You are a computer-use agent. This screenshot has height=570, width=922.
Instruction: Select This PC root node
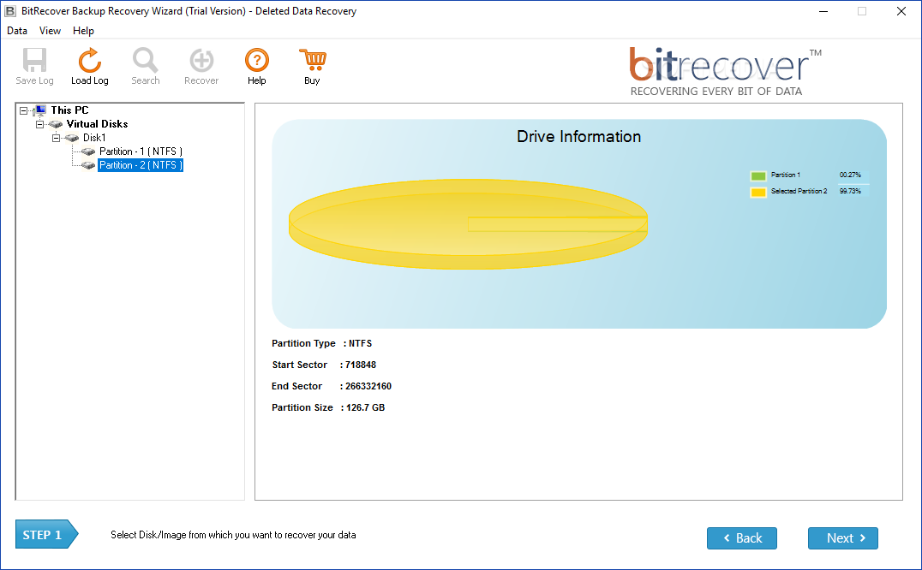point(69,110)
